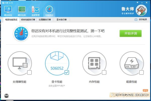Click the speedometer gauge with ??? score
151x101 pixels.
point(21,33)
